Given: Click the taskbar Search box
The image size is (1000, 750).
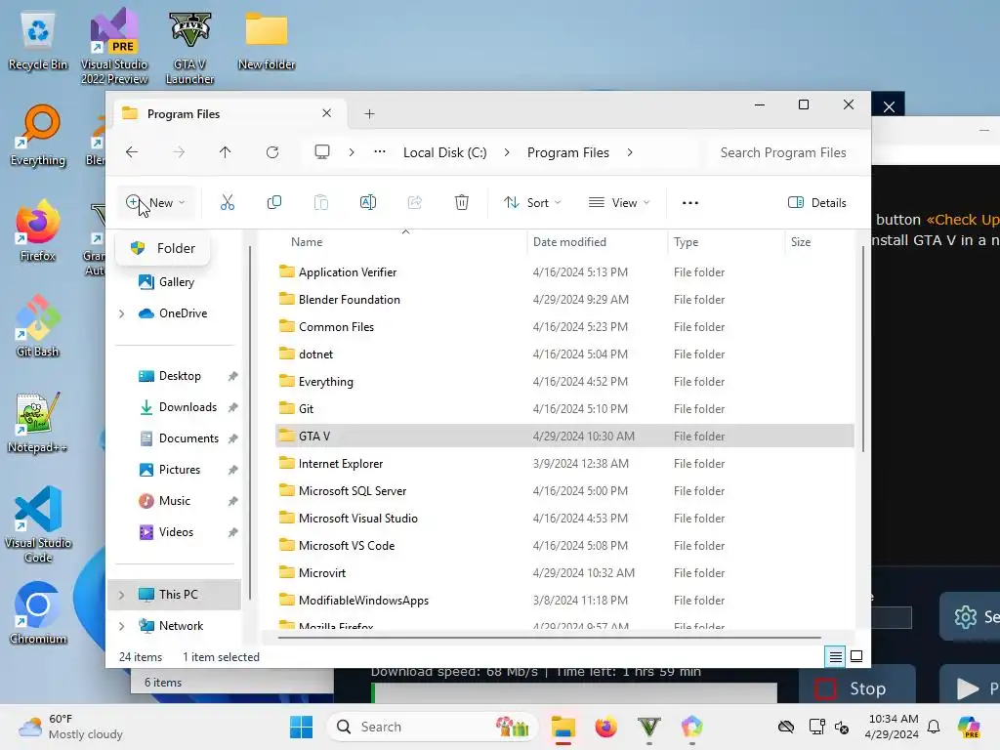Looking at the screenshot, I should pyautogui.click(x=433, y=727).
